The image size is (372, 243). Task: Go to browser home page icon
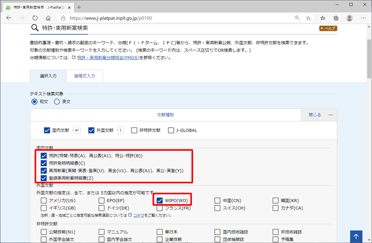[48, 18]
